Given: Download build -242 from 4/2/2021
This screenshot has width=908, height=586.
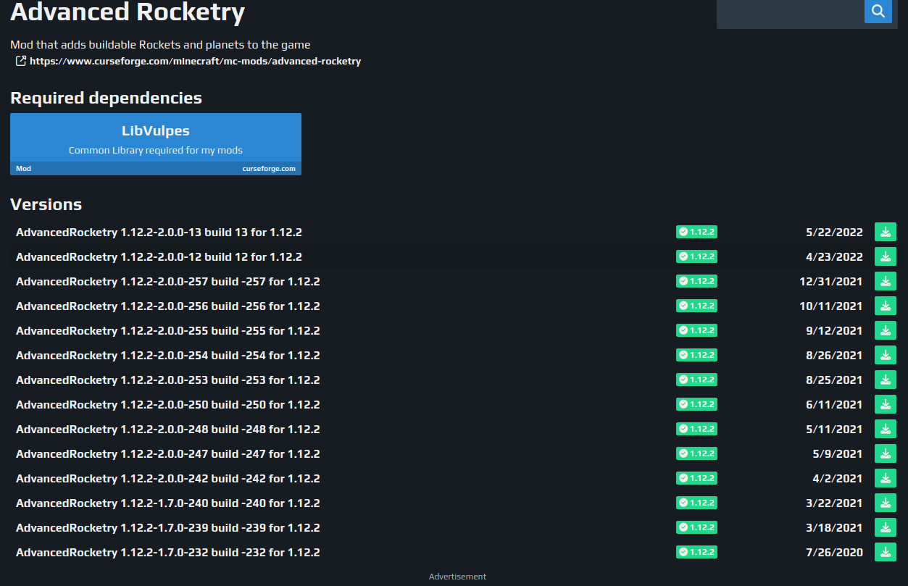Looking at the screenshot, I should pyautogui.click(x=886, y=478).
